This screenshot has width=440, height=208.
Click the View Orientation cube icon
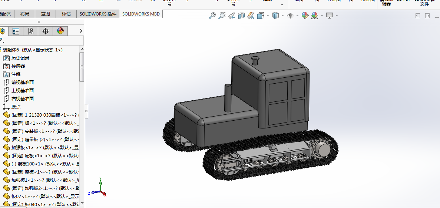[261, 16]
